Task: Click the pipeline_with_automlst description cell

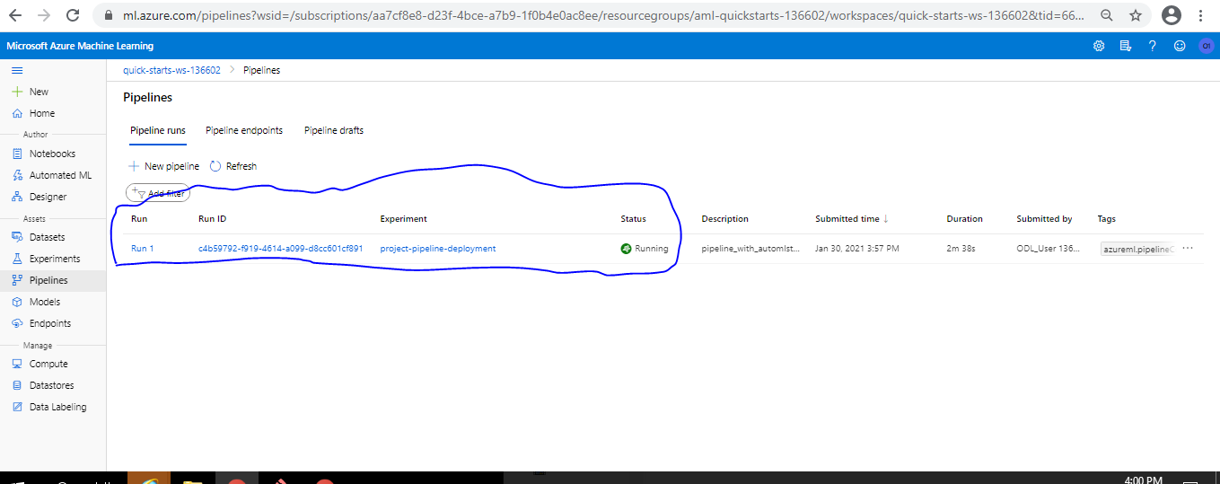Action: 750,249
